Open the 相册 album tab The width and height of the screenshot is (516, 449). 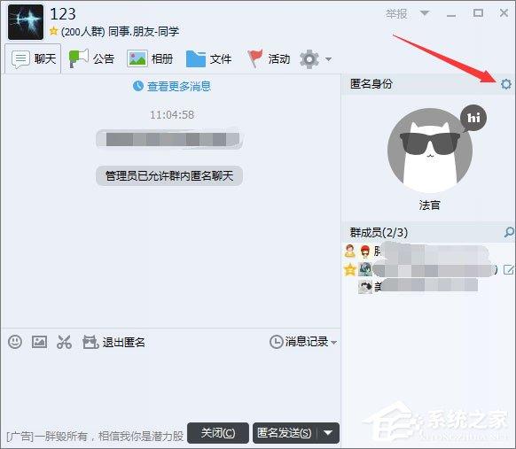point(150,59)
